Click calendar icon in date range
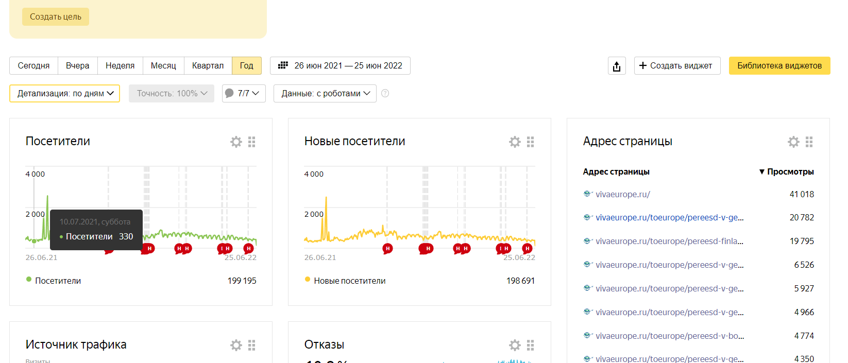 [283, 65]
